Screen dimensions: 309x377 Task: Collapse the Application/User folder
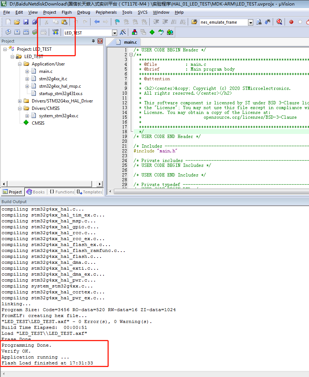click(20, 64)
